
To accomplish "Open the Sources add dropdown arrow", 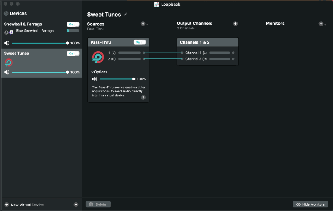I will click(x=147, y=25).
